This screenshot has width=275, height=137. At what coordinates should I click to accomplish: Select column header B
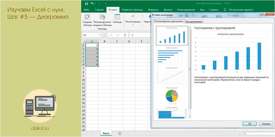(x=104, y=41)
